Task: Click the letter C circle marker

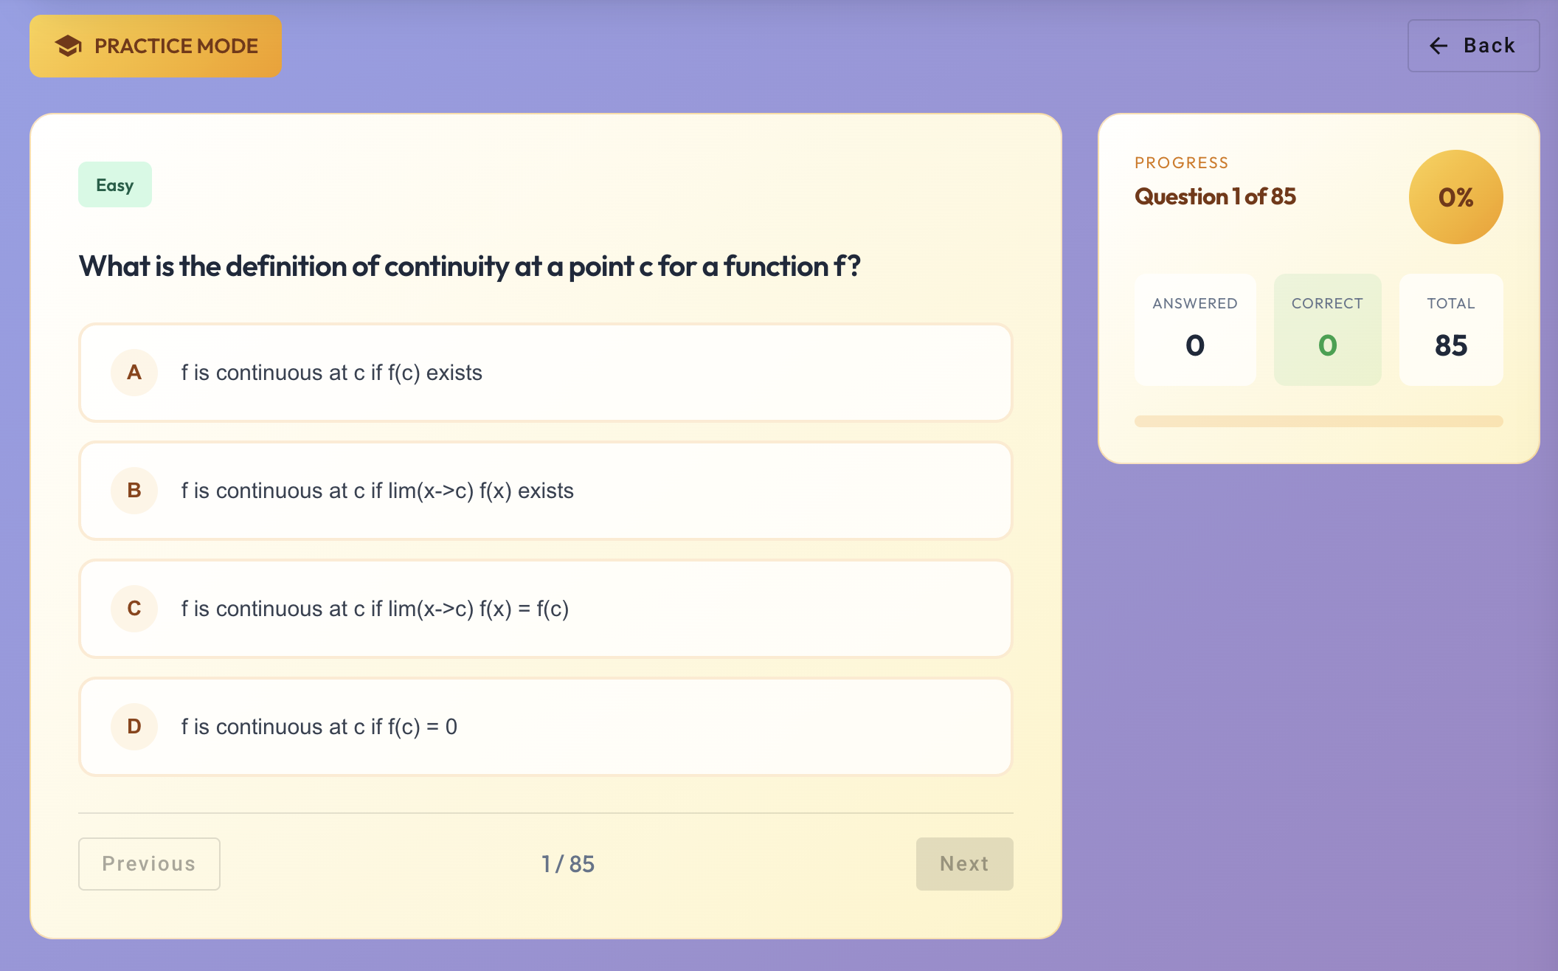Action: point(134,609)
